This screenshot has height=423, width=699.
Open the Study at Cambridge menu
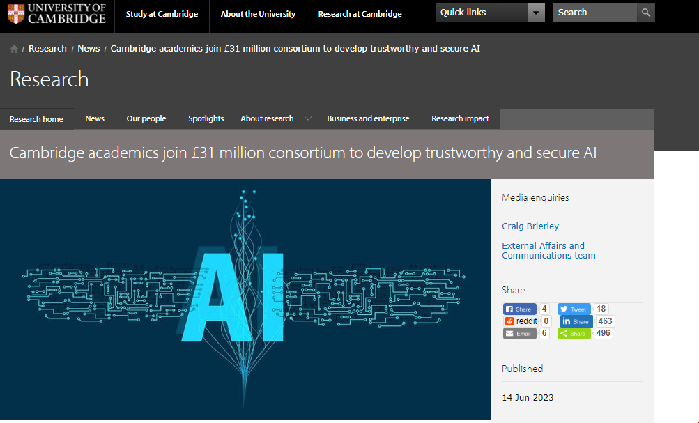[x=162, y=14]
